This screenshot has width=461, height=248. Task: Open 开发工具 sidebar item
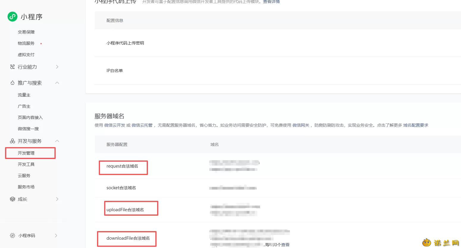coord(26,164)
